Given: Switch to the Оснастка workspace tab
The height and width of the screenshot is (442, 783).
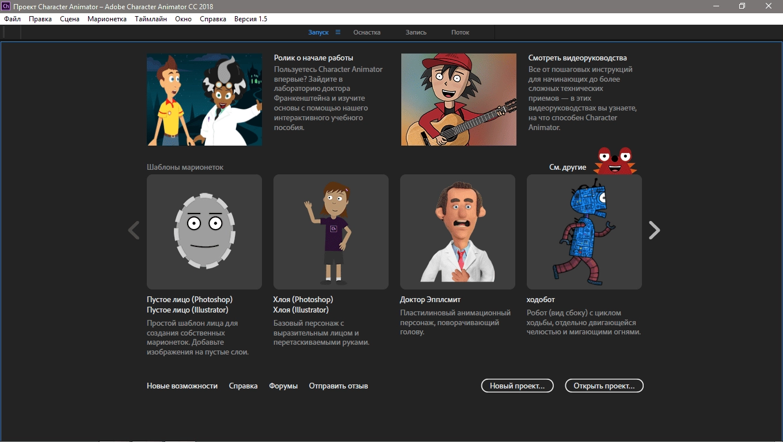Looking at the screenshot, I should click(367, 32).
